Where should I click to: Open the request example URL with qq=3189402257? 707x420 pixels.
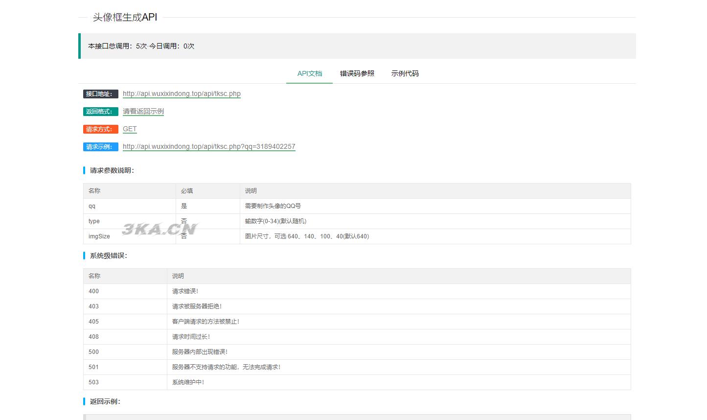pos(209,146)
